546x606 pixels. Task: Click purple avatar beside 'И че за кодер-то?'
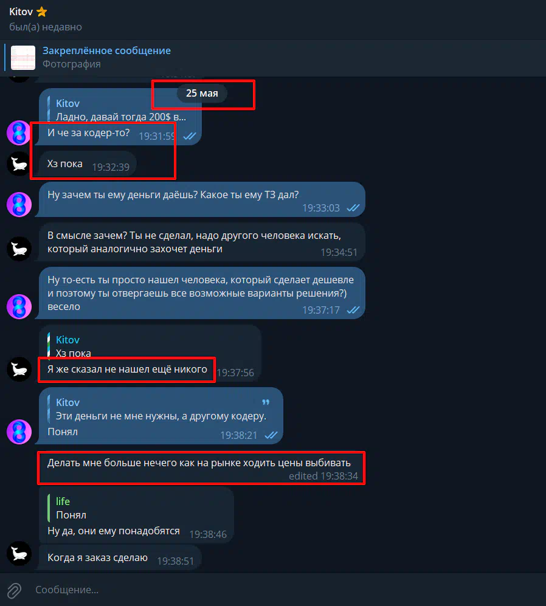(19, 133)
